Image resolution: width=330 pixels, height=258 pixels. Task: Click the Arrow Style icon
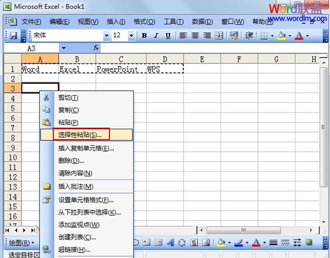(297, 243)
